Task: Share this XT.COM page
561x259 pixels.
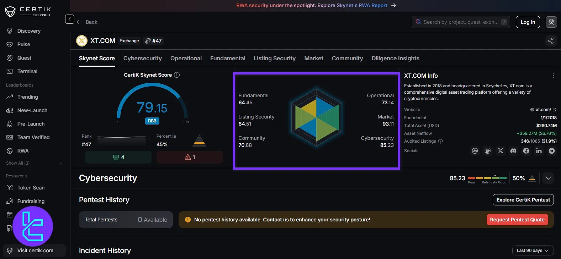Action: [551, 41]
